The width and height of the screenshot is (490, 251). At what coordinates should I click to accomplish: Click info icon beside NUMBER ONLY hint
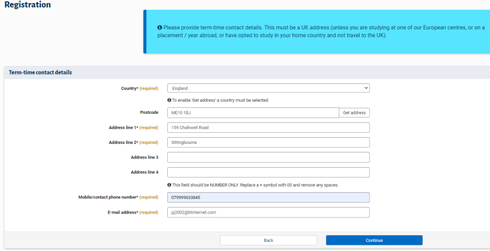point(169,185)
